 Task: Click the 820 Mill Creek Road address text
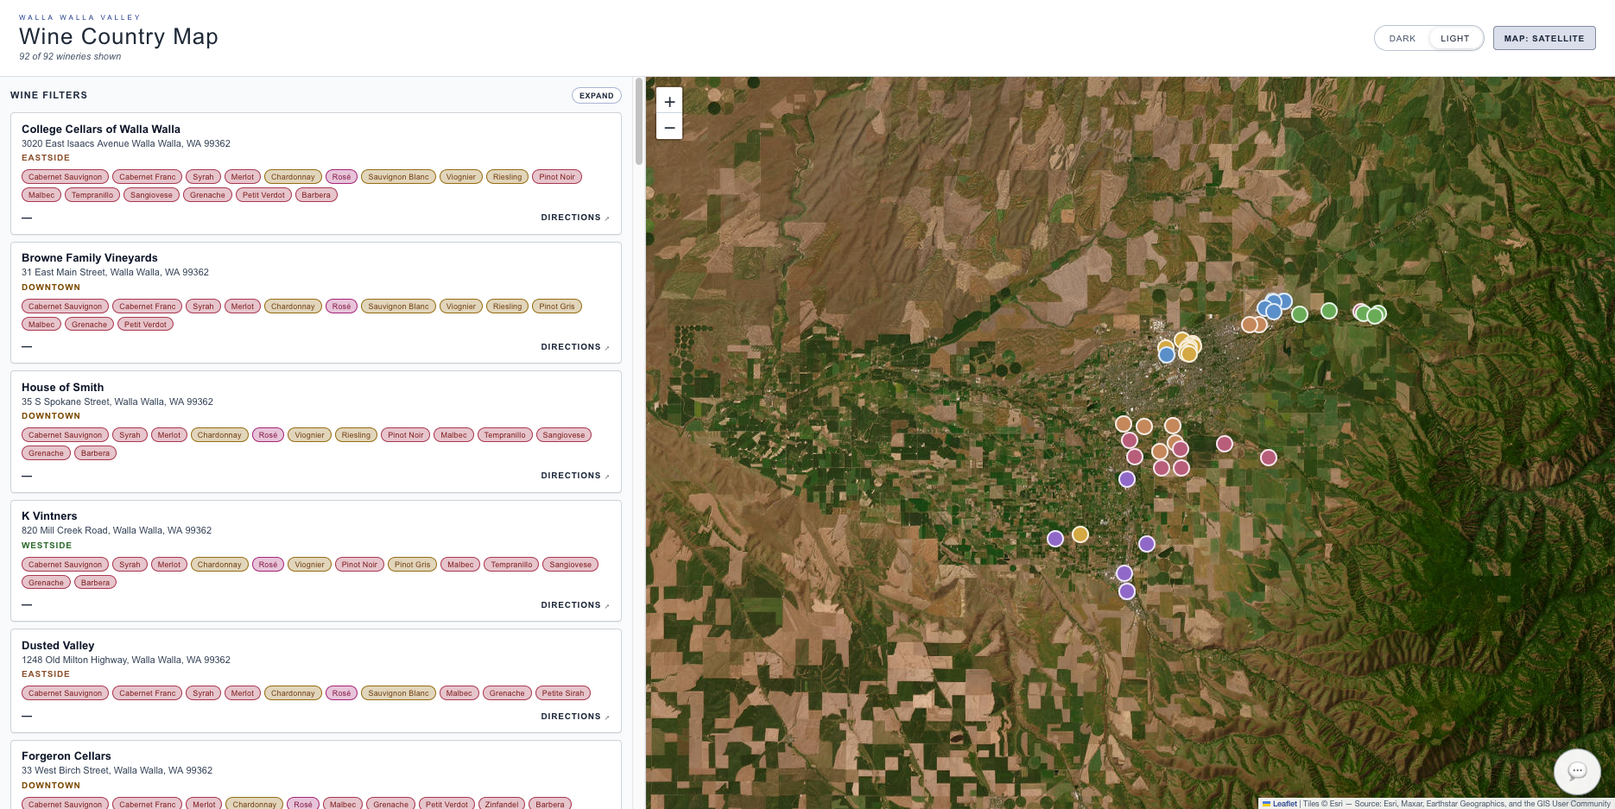pyautogui.click(x=117, y=530)
